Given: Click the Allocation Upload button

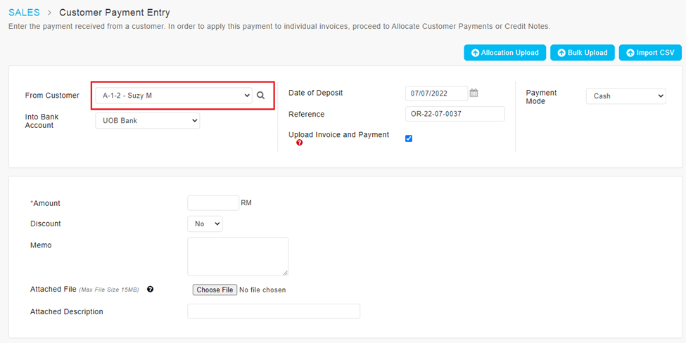Looking at the screenshot, I should click(x=504, y=53).
